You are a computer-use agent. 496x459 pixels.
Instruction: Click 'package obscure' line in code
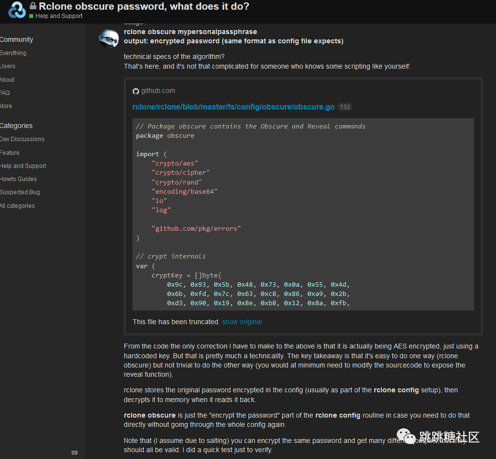point(165,136)
